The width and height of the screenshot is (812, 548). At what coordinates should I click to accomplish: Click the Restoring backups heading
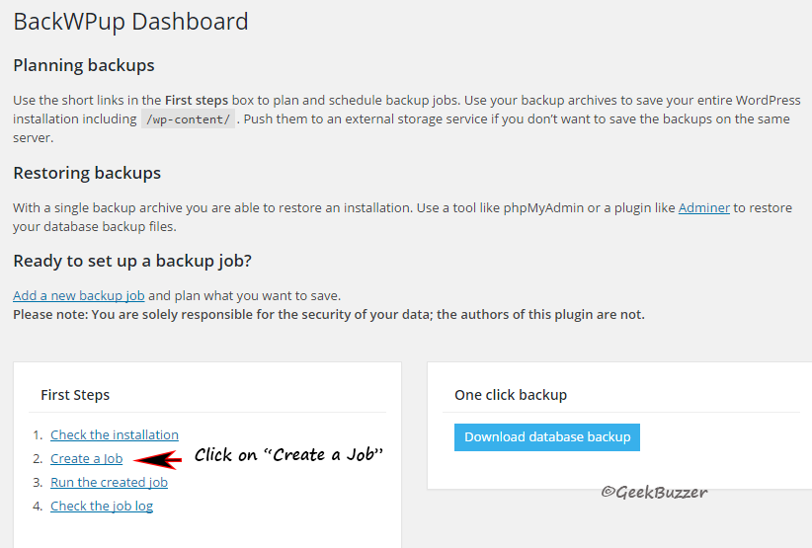click(87, 173)
